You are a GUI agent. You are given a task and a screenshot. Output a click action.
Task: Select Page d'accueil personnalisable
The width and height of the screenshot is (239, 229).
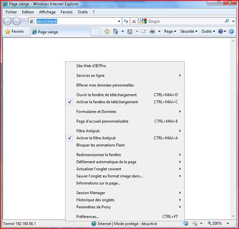125,121
